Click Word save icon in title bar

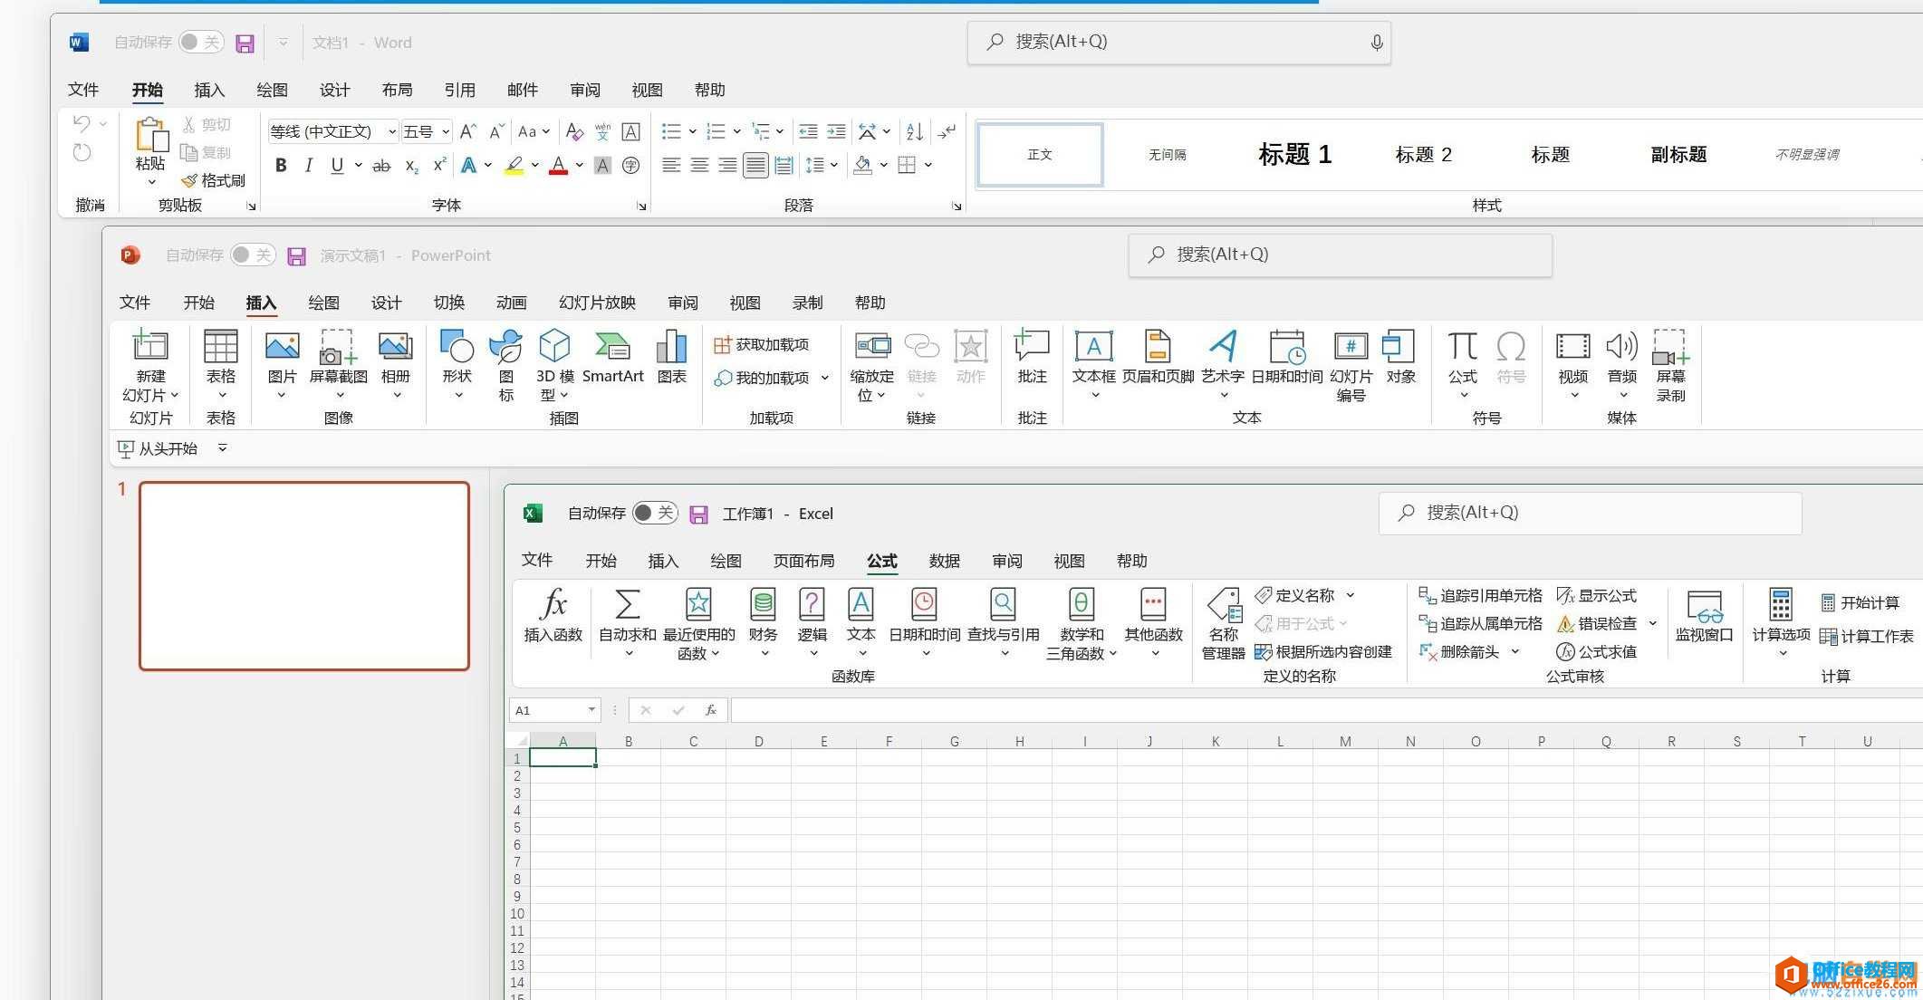[245, 43]
